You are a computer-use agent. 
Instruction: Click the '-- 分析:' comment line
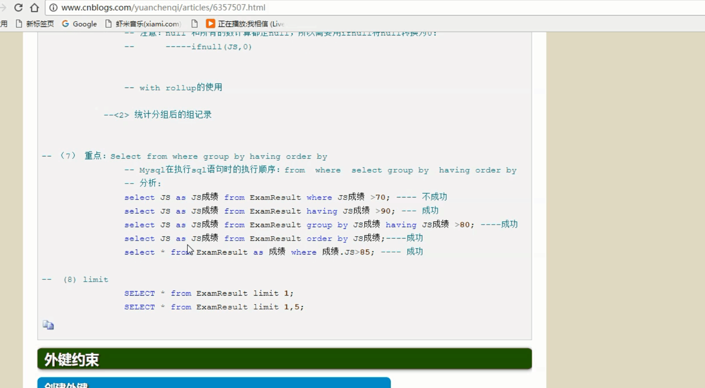click(x=143, y=183)
